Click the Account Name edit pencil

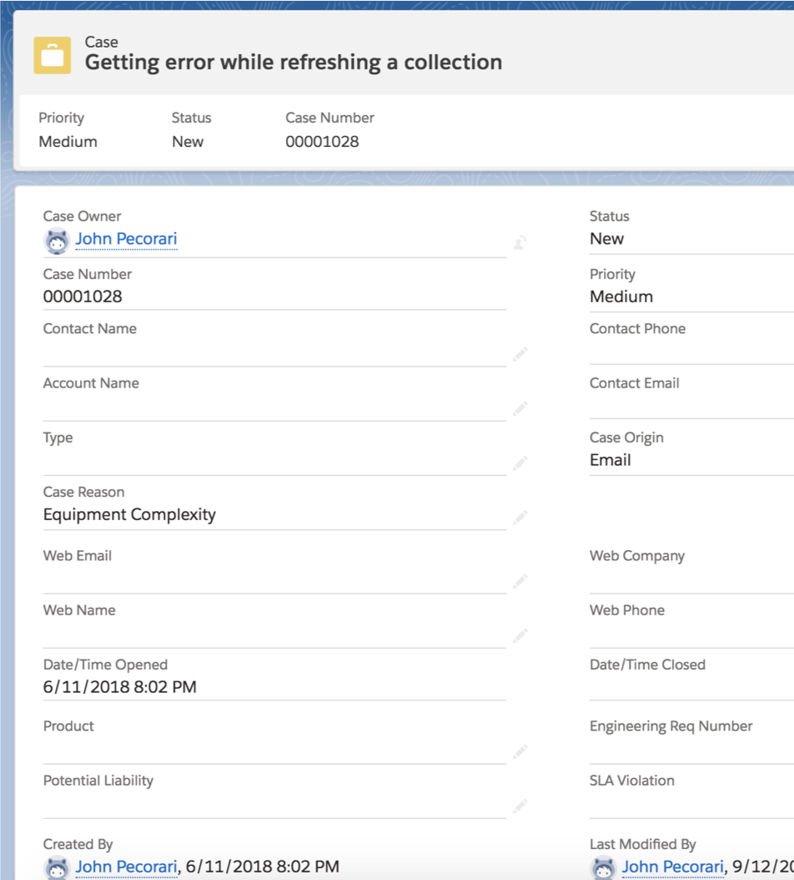click(x=520, y=409)
